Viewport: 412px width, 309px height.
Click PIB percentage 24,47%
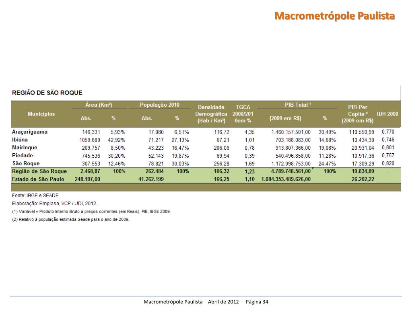pyautogui.click(x=327, y=164)
